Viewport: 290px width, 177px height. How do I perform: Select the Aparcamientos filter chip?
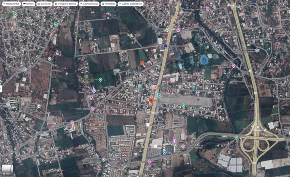coord(89,4)
